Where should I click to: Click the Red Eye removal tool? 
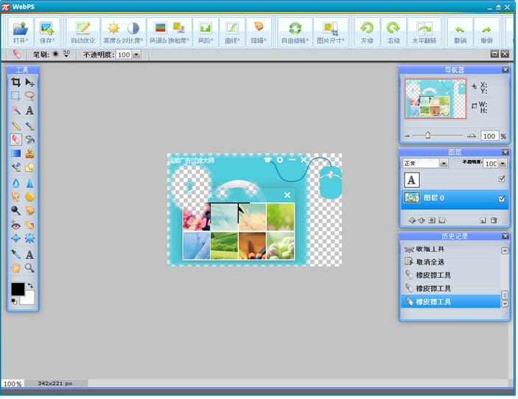[15, 225]
